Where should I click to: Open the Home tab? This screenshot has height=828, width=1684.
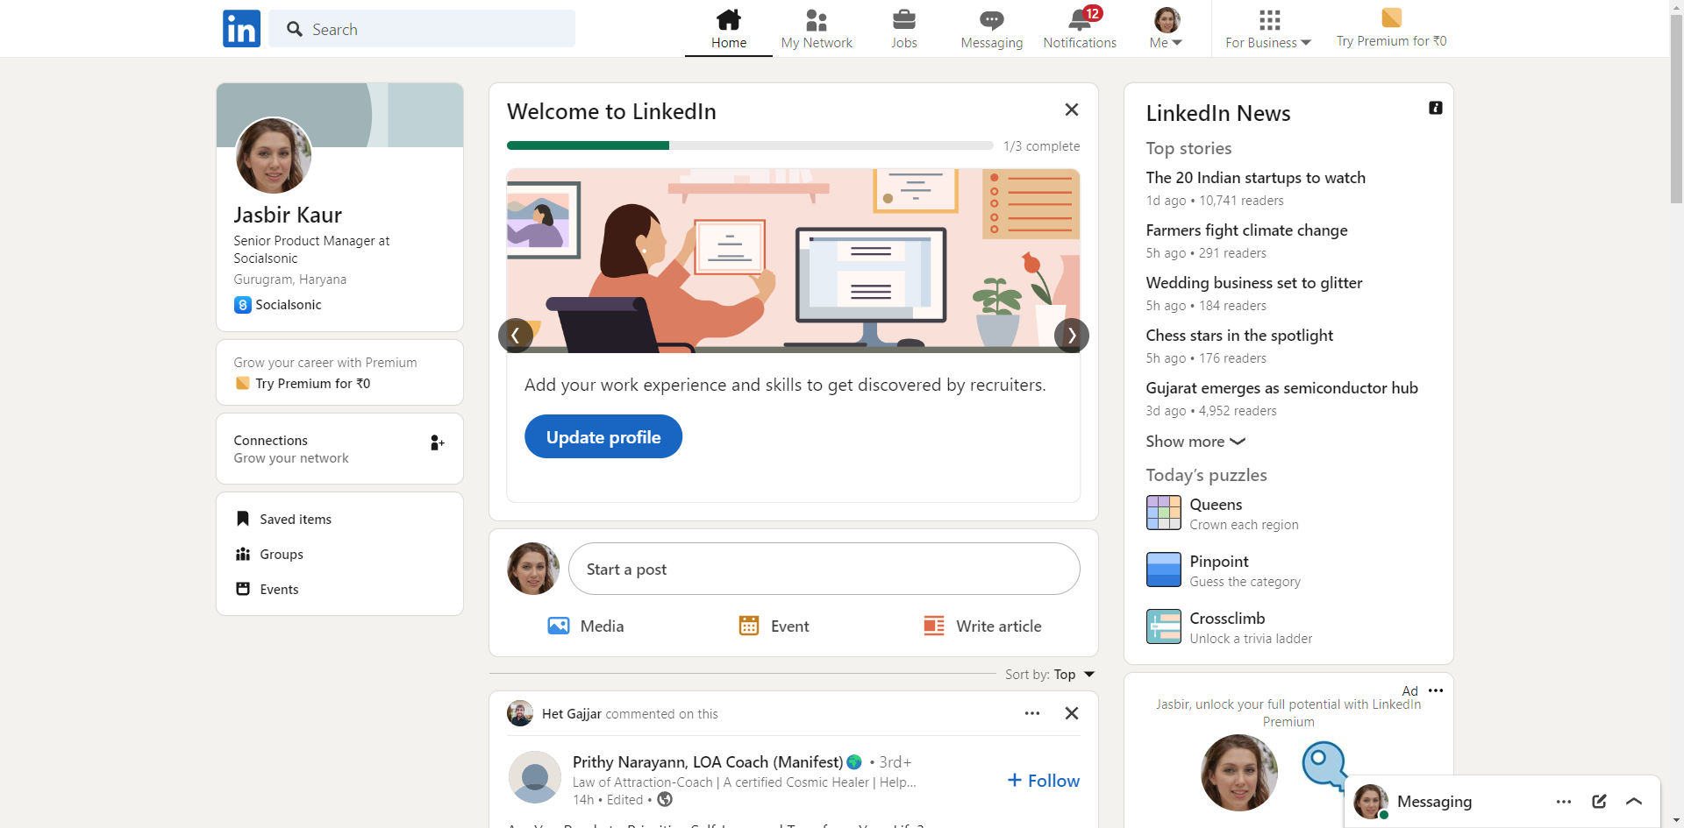click(x=729, y=29)
